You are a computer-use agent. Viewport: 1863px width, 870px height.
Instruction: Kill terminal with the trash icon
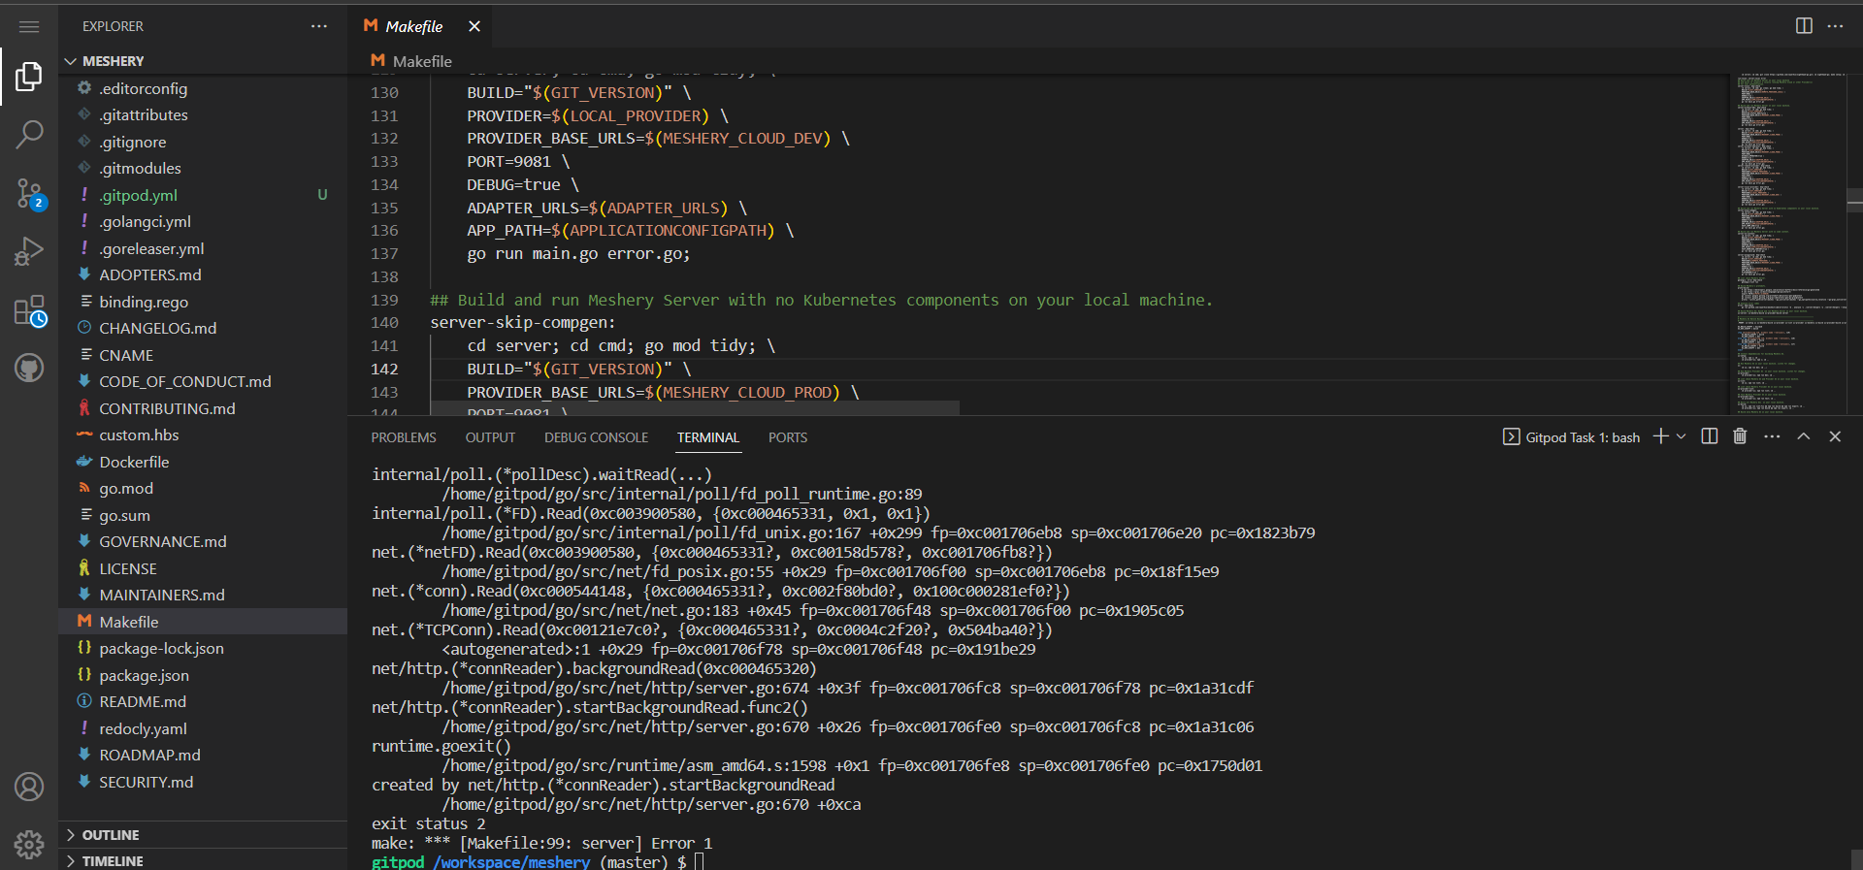1740,436
